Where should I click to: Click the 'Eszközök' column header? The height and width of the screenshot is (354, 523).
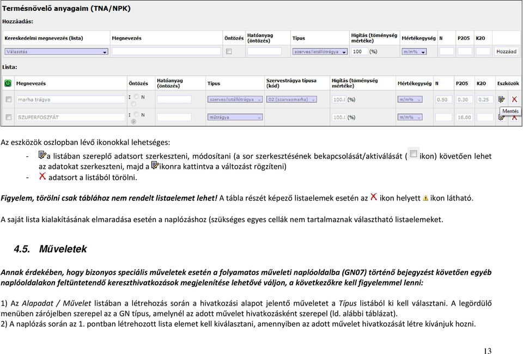[508, 83]
